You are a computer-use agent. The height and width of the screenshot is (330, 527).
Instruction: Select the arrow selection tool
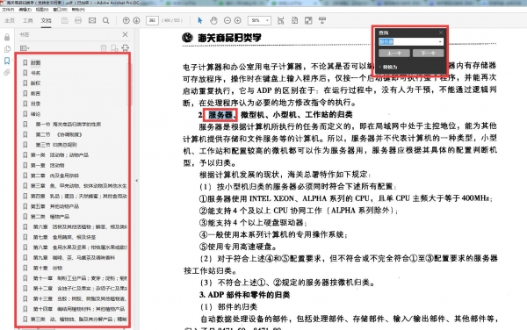click(200, 20)
